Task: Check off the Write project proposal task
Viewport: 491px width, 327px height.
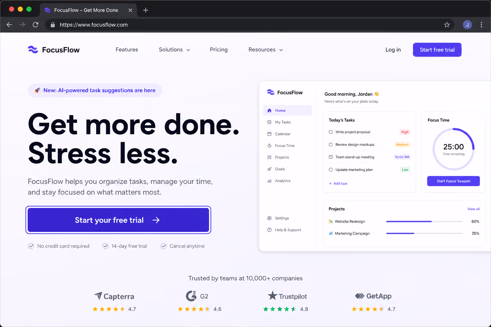Action: pos(331,132)
